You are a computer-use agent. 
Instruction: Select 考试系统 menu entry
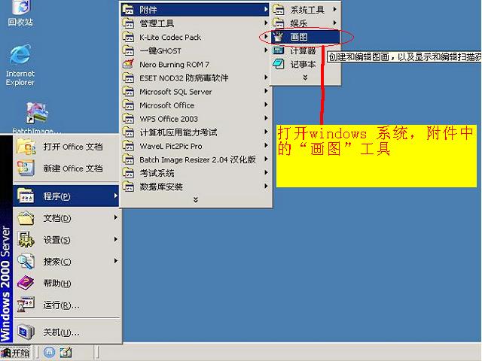point(195,173)
